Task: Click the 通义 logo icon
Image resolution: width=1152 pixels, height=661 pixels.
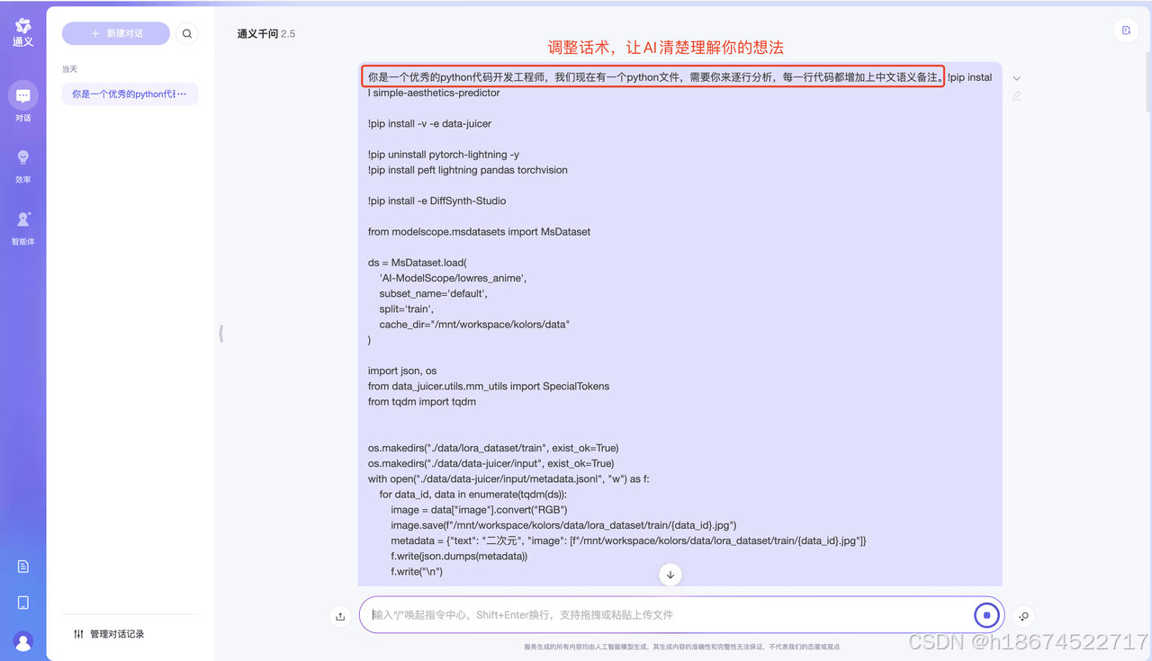Action: [x=23, y=32]
